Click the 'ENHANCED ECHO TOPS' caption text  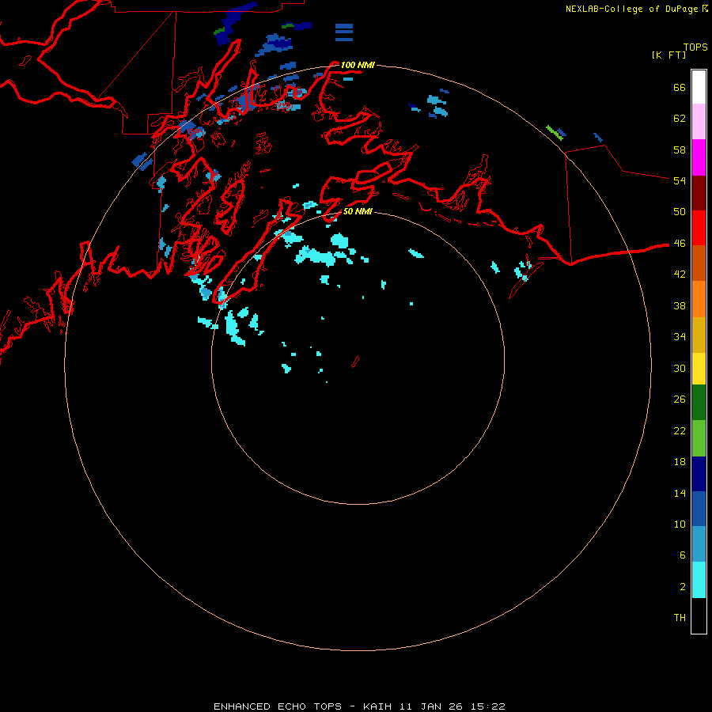tap(278, 706)
